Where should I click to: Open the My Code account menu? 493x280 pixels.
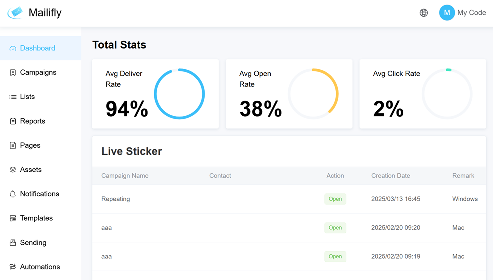[471, 13]
